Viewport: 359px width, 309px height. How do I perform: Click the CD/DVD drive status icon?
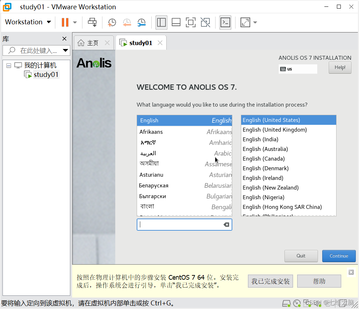(297, 303)
